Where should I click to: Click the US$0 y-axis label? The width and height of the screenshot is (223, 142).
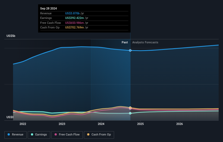click(x=10, y=117)
